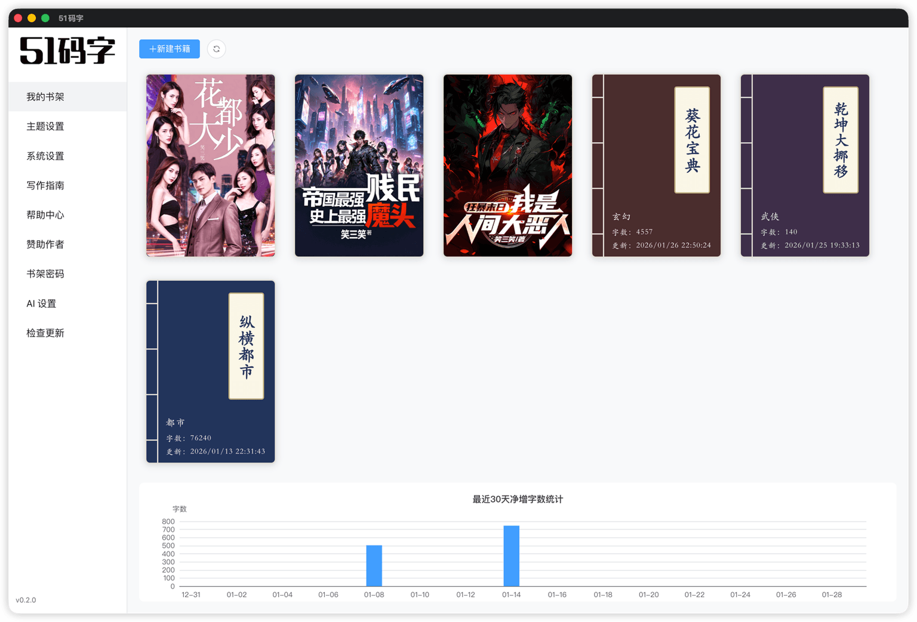The image size is (917, 622).
Task: Select 帮助中心 from the sidebar
Action: point(45,215)
